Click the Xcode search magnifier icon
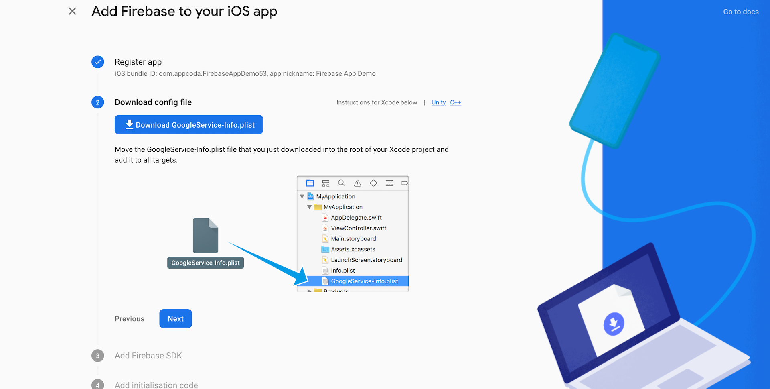Screen dimensions: 770x389 [x=341, y=183]
